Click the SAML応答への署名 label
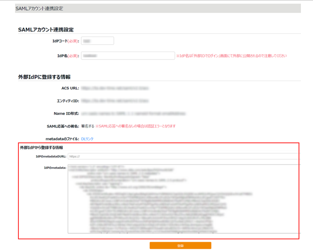Viewport: 313px width, 252px height. point(63,126)
